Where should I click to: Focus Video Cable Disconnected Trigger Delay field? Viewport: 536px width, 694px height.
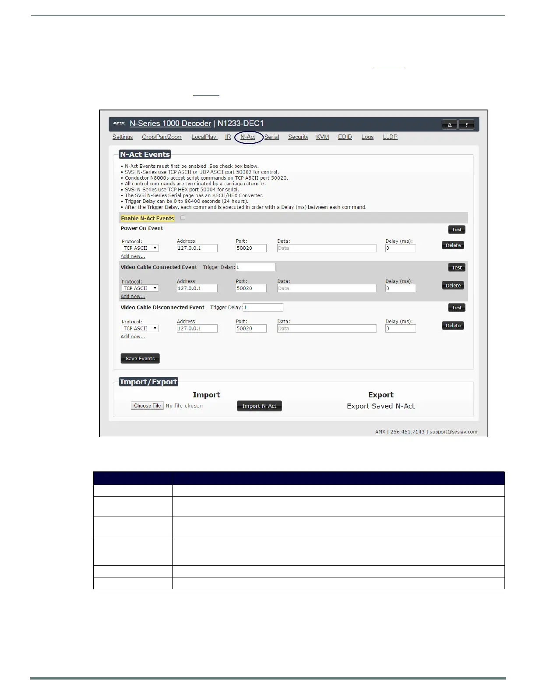click(x=263, y=308)
